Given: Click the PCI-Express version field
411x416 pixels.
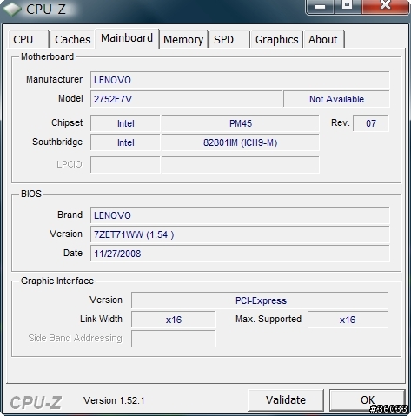Looking at the screenshot, I should (260, 300).
